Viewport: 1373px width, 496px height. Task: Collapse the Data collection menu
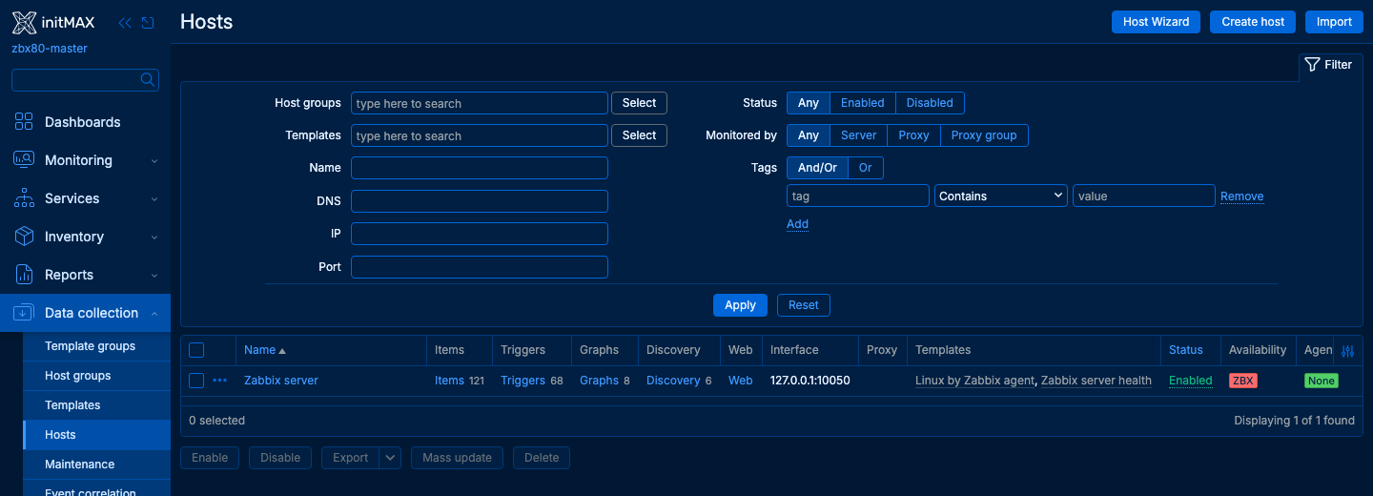[x=154, y=313]
